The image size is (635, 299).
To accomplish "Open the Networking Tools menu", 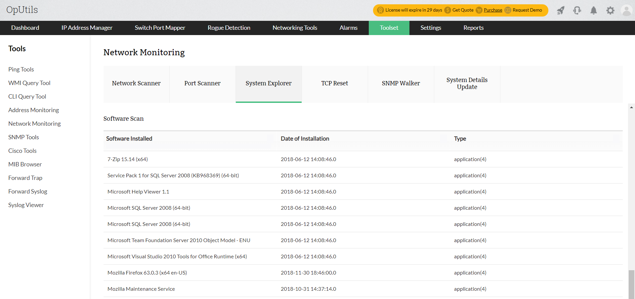I will (x=295, y=28).
